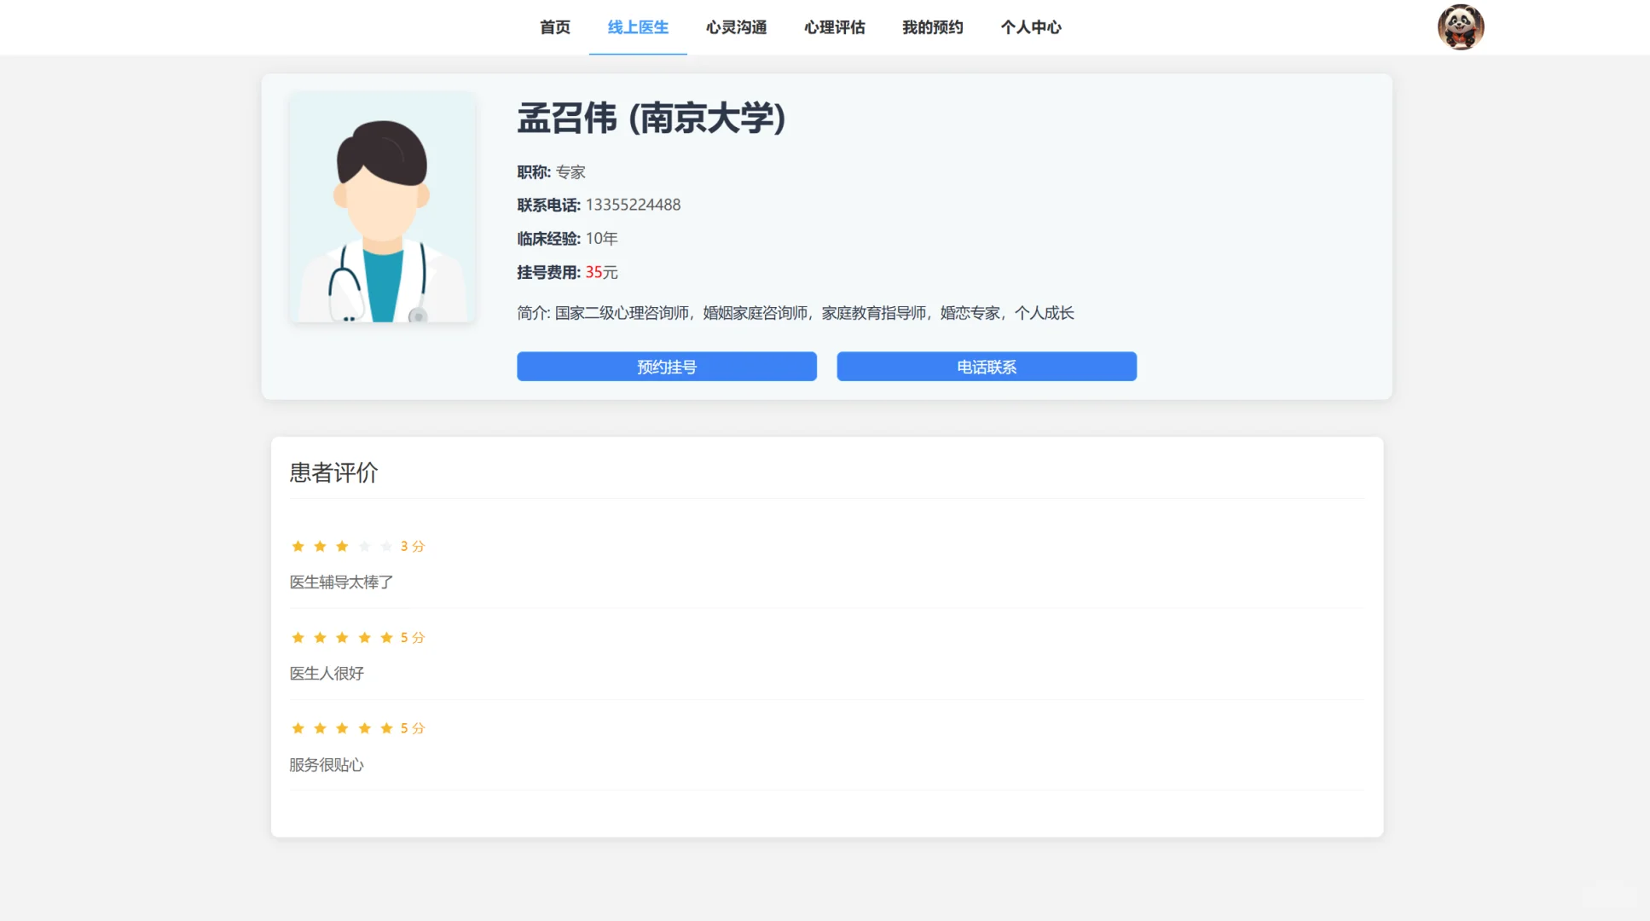Click the panda avatar in the top right
The width and height of the screenshot is (1650, 921).
[1461, 27]
